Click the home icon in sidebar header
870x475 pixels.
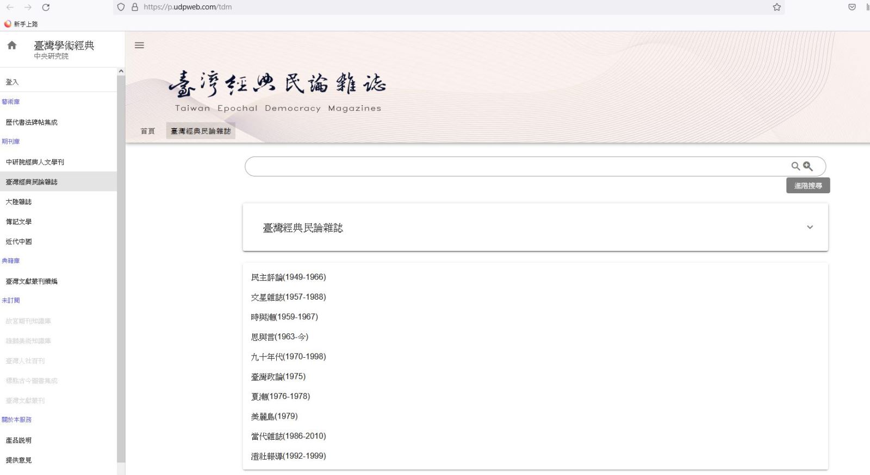click(12, 46)
